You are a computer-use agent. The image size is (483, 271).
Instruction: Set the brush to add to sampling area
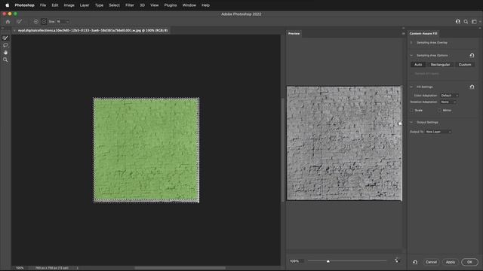pyautogui.click(x=36, y=22)
